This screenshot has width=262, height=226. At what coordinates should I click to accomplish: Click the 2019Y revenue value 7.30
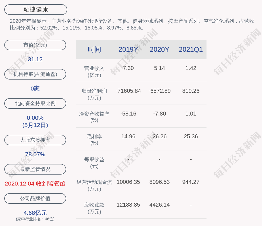128,68
